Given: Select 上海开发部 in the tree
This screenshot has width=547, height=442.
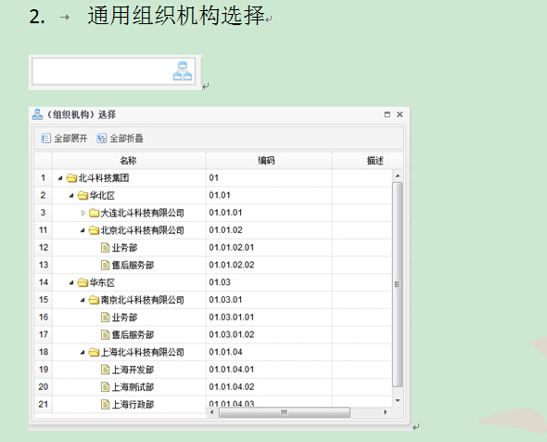Looking at the screenshot, I should (133, 370).
